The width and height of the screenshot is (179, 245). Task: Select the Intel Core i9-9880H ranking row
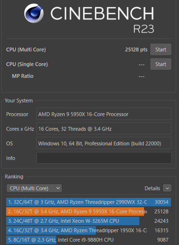click(88, 240)
